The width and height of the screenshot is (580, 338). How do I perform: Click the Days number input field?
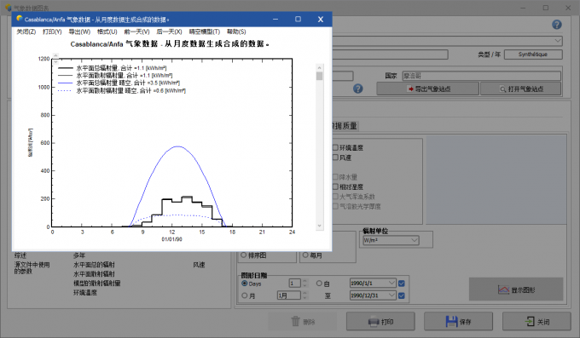pyautogui.click(x=294, y=284)
